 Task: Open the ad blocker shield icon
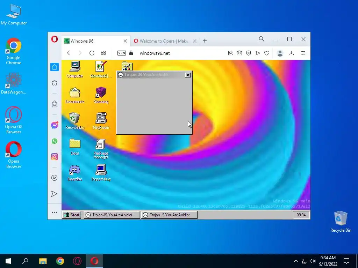point(249,53)
